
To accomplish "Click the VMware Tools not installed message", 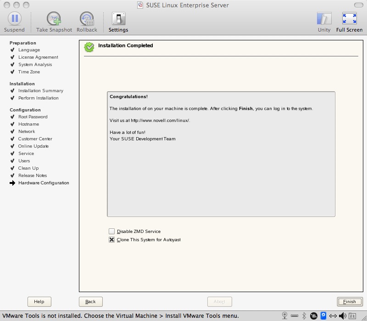I will pos(121,316).
